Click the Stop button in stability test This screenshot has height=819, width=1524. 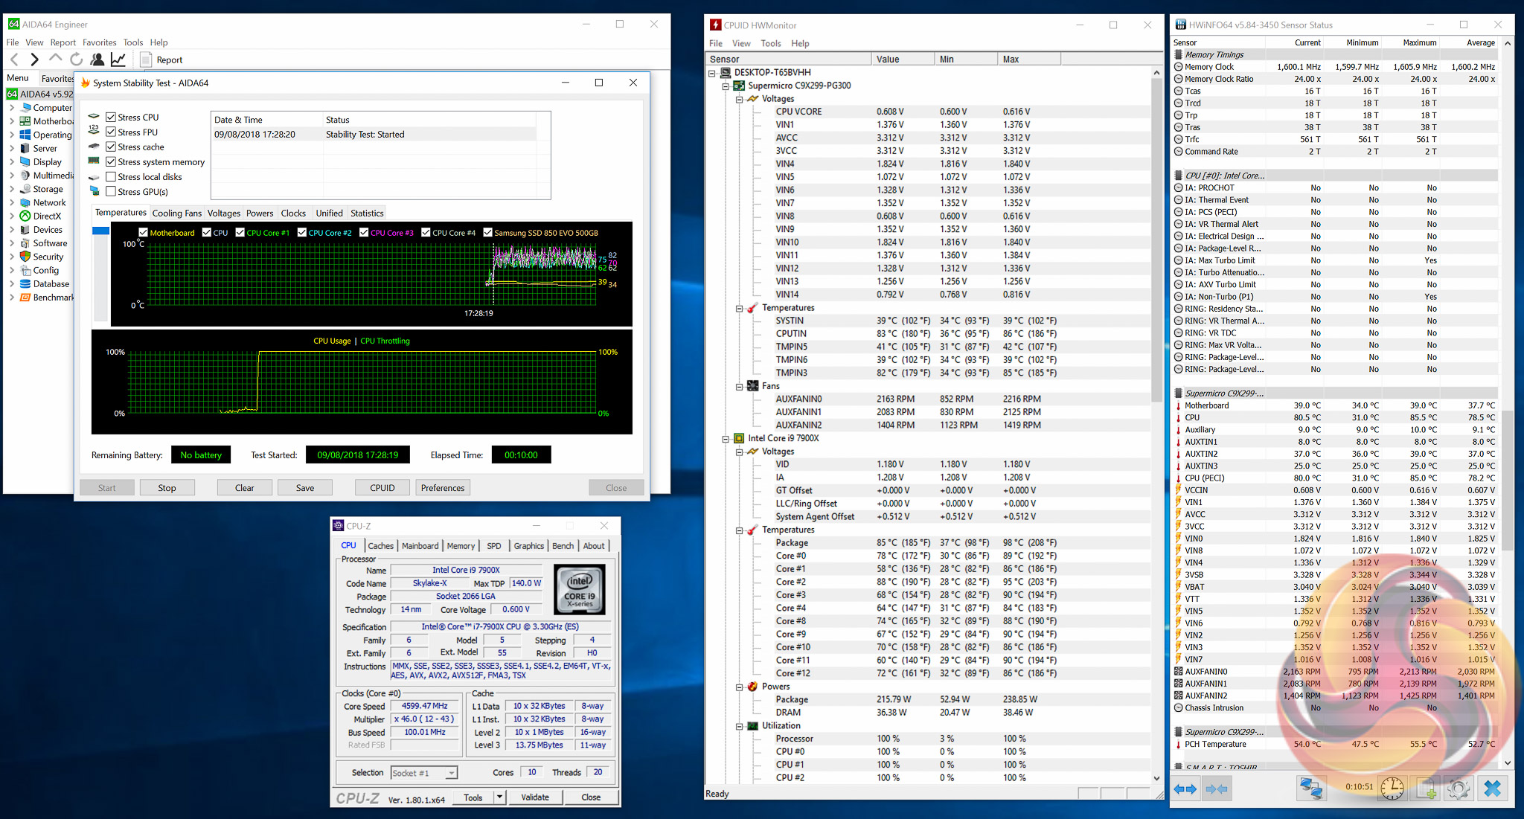click(x=167, y=488)
